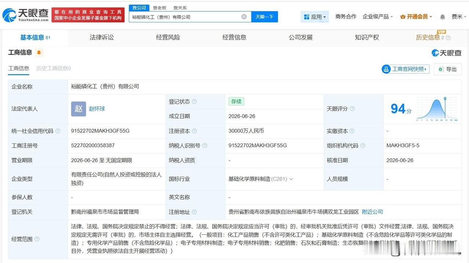Click the registered address text 贵州省黔南布依族苗族自治州
Screen dimensions: 469x263
coord(294,212)
